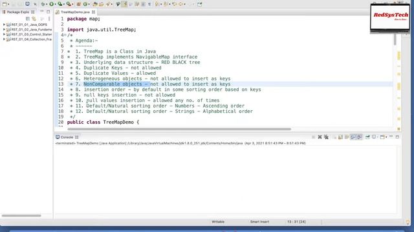
Task: Click line 'import java.util.TreeMap;'
Action: (x=102, y=30)
